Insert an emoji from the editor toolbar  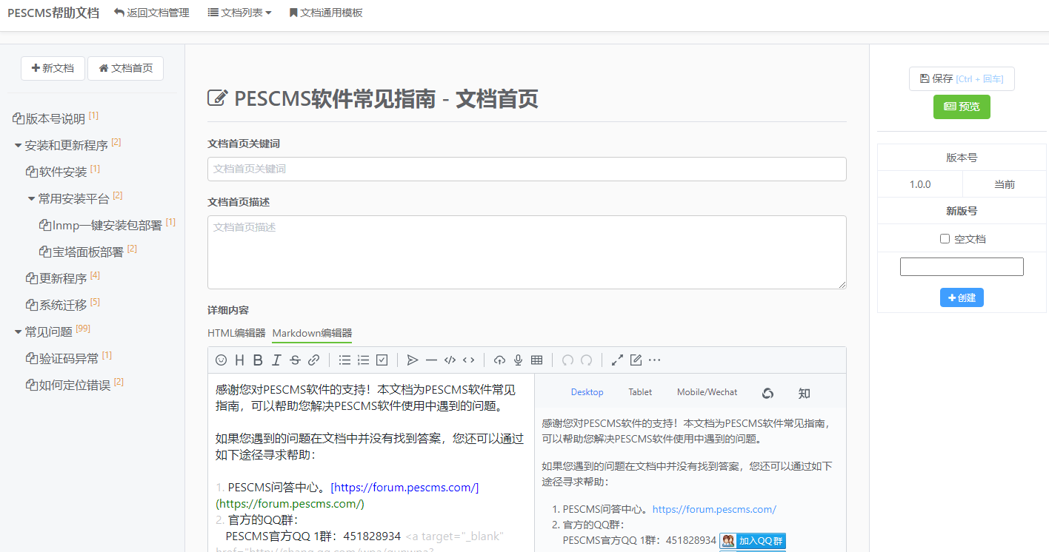[221, 360]
